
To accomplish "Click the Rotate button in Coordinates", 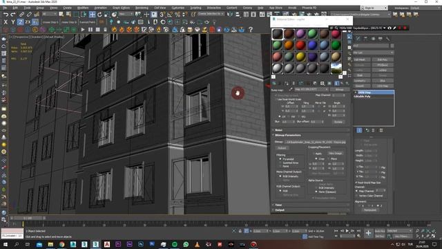I will tap(338, 122).
